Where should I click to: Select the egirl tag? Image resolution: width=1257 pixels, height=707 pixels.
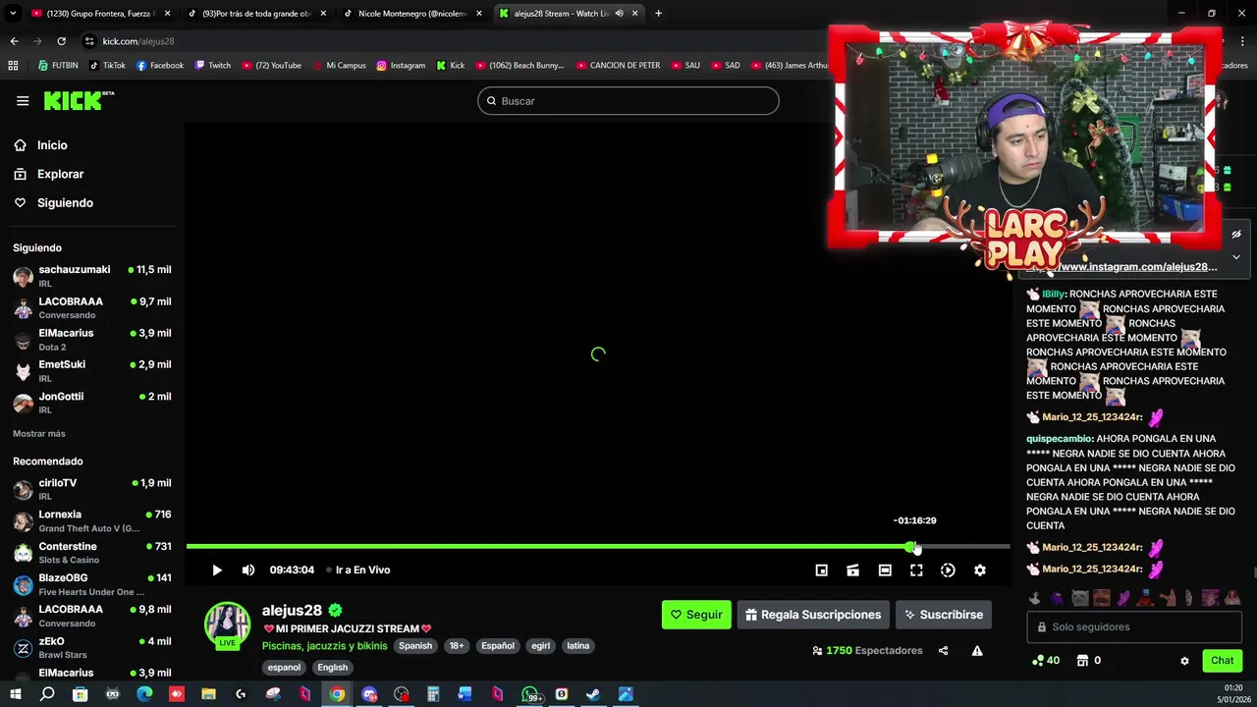click(x=540, y=646)
